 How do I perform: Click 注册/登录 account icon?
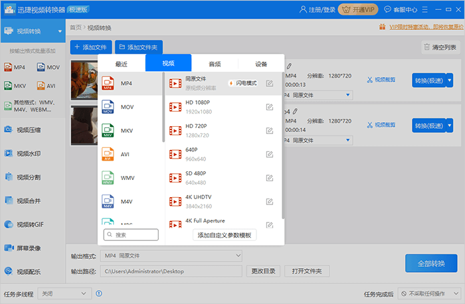317,10
